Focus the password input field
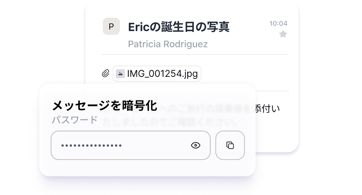This screenshot has width=362, height=195. click(130, 145)
